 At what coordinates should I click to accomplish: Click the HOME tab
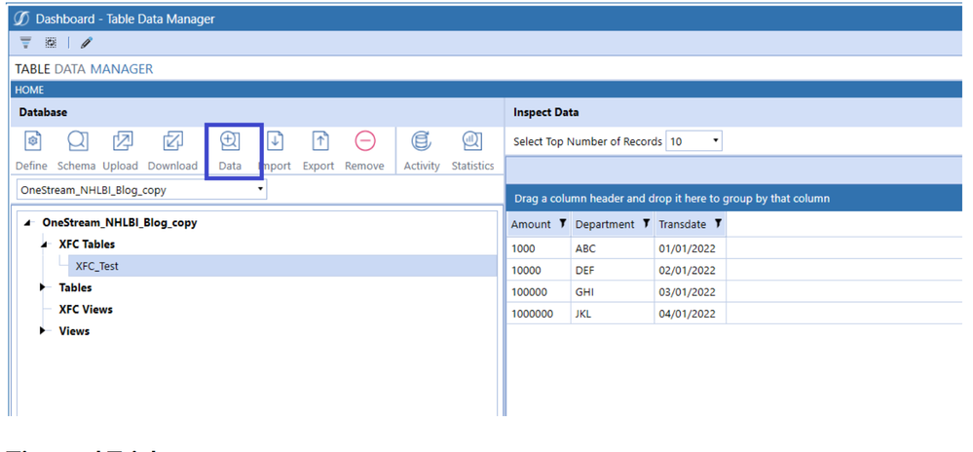click(29, 90)
